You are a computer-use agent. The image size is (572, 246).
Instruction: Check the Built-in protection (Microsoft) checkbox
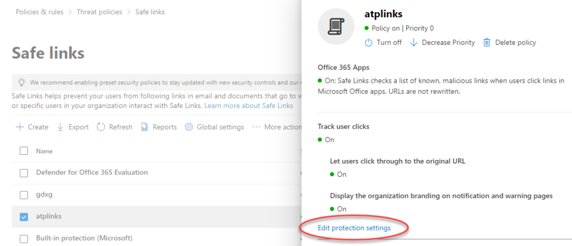click(x=24, y=238)
